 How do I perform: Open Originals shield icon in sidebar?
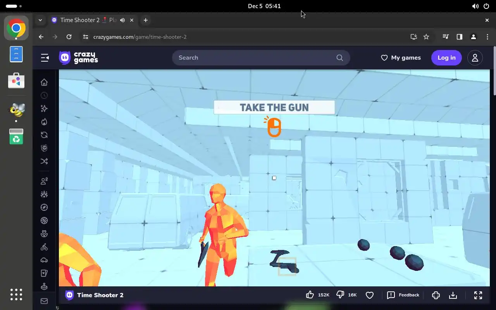pyautogui.click(x=44, y=148)
